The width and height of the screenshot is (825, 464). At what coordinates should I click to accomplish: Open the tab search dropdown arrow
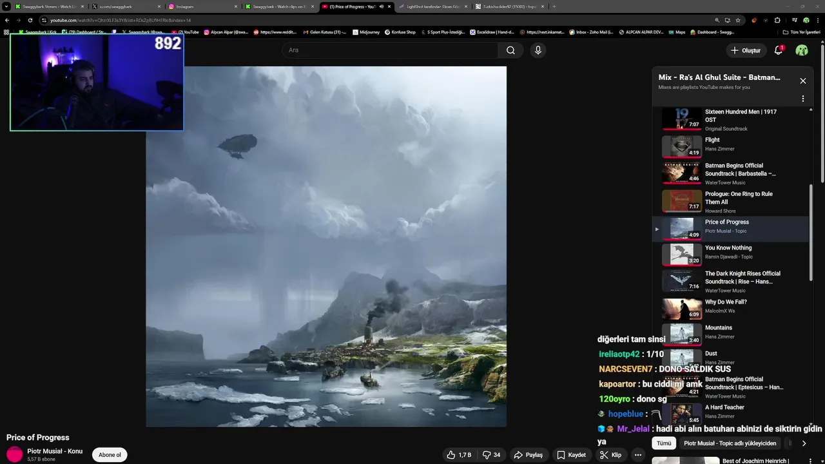coord(6,6)
